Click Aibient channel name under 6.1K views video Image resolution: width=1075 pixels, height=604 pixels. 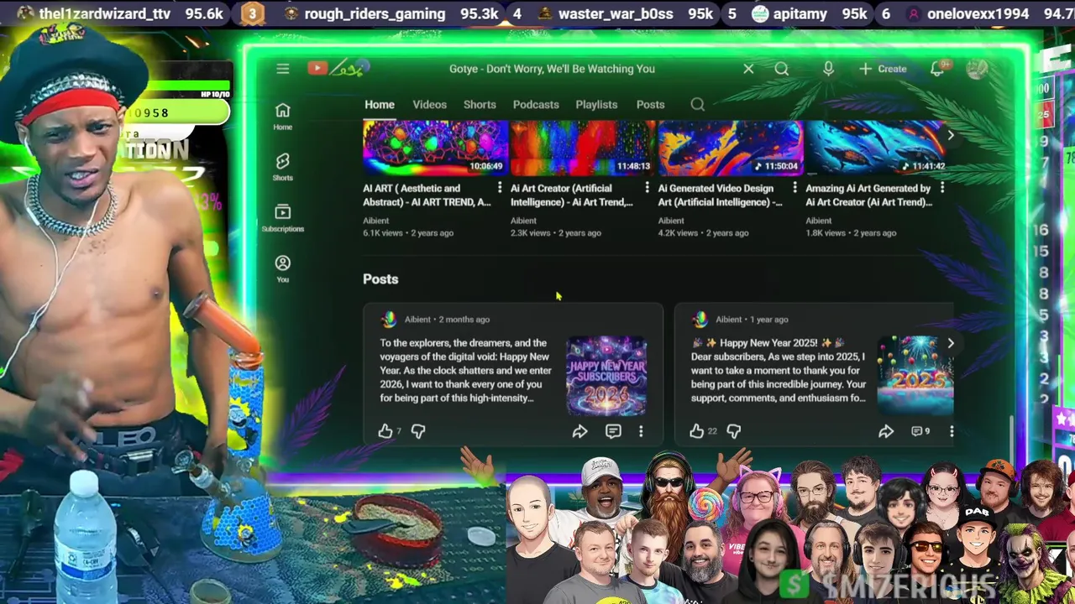[x=375, y=221]
